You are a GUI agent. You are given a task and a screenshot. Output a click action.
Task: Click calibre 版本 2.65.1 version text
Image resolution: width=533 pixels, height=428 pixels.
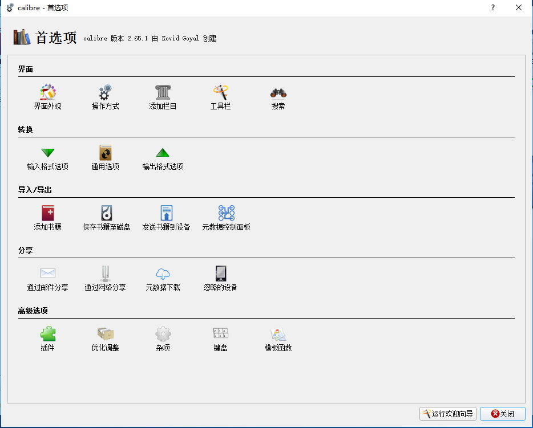[150, 38]
